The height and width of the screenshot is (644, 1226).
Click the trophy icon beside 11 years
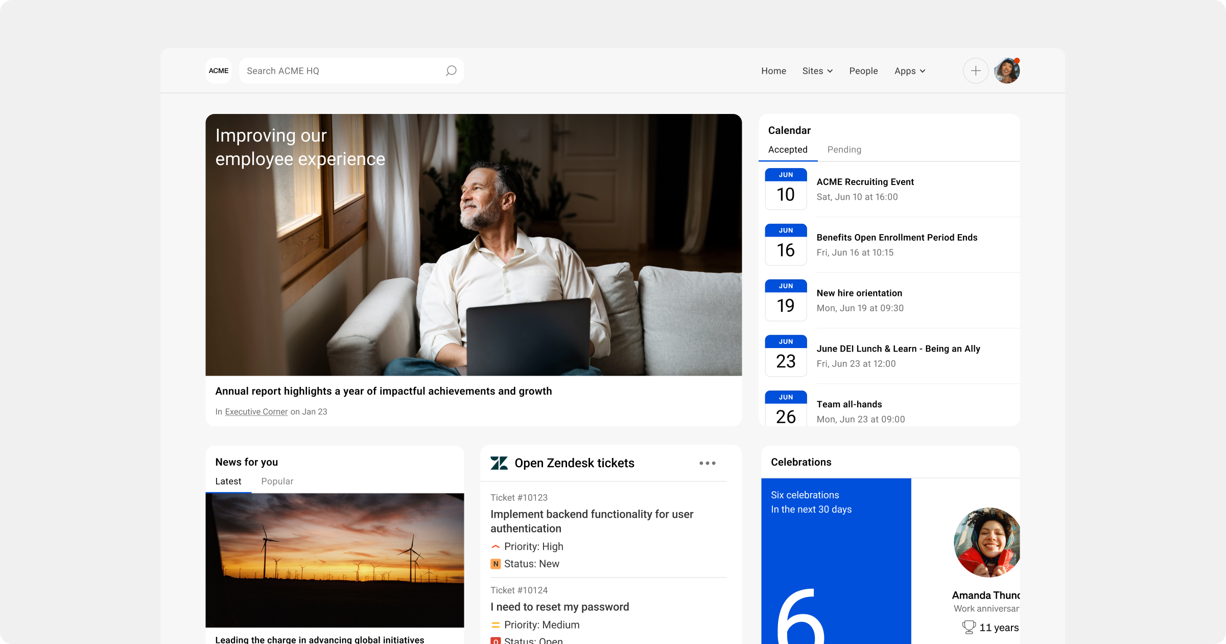(x=969, y=627)
